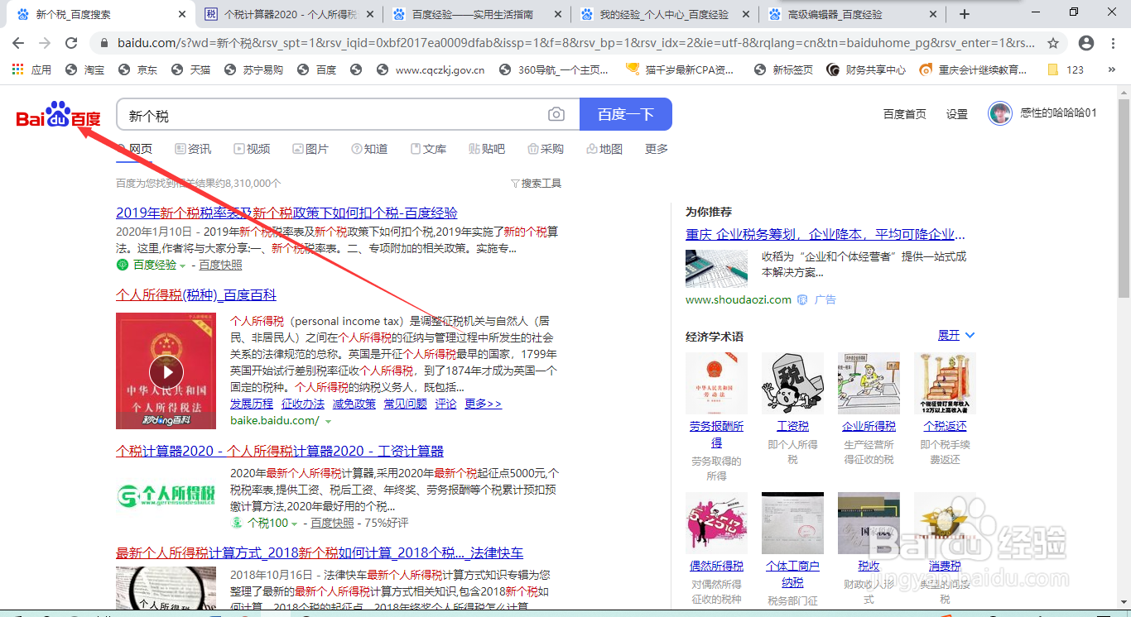
Task: Expand baike.baidu.com source dropdown arrow
Action: 328,421
